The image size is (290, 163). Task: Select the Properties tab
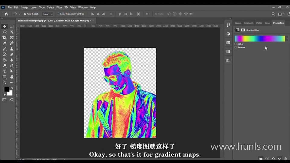[x=278, y=23]
